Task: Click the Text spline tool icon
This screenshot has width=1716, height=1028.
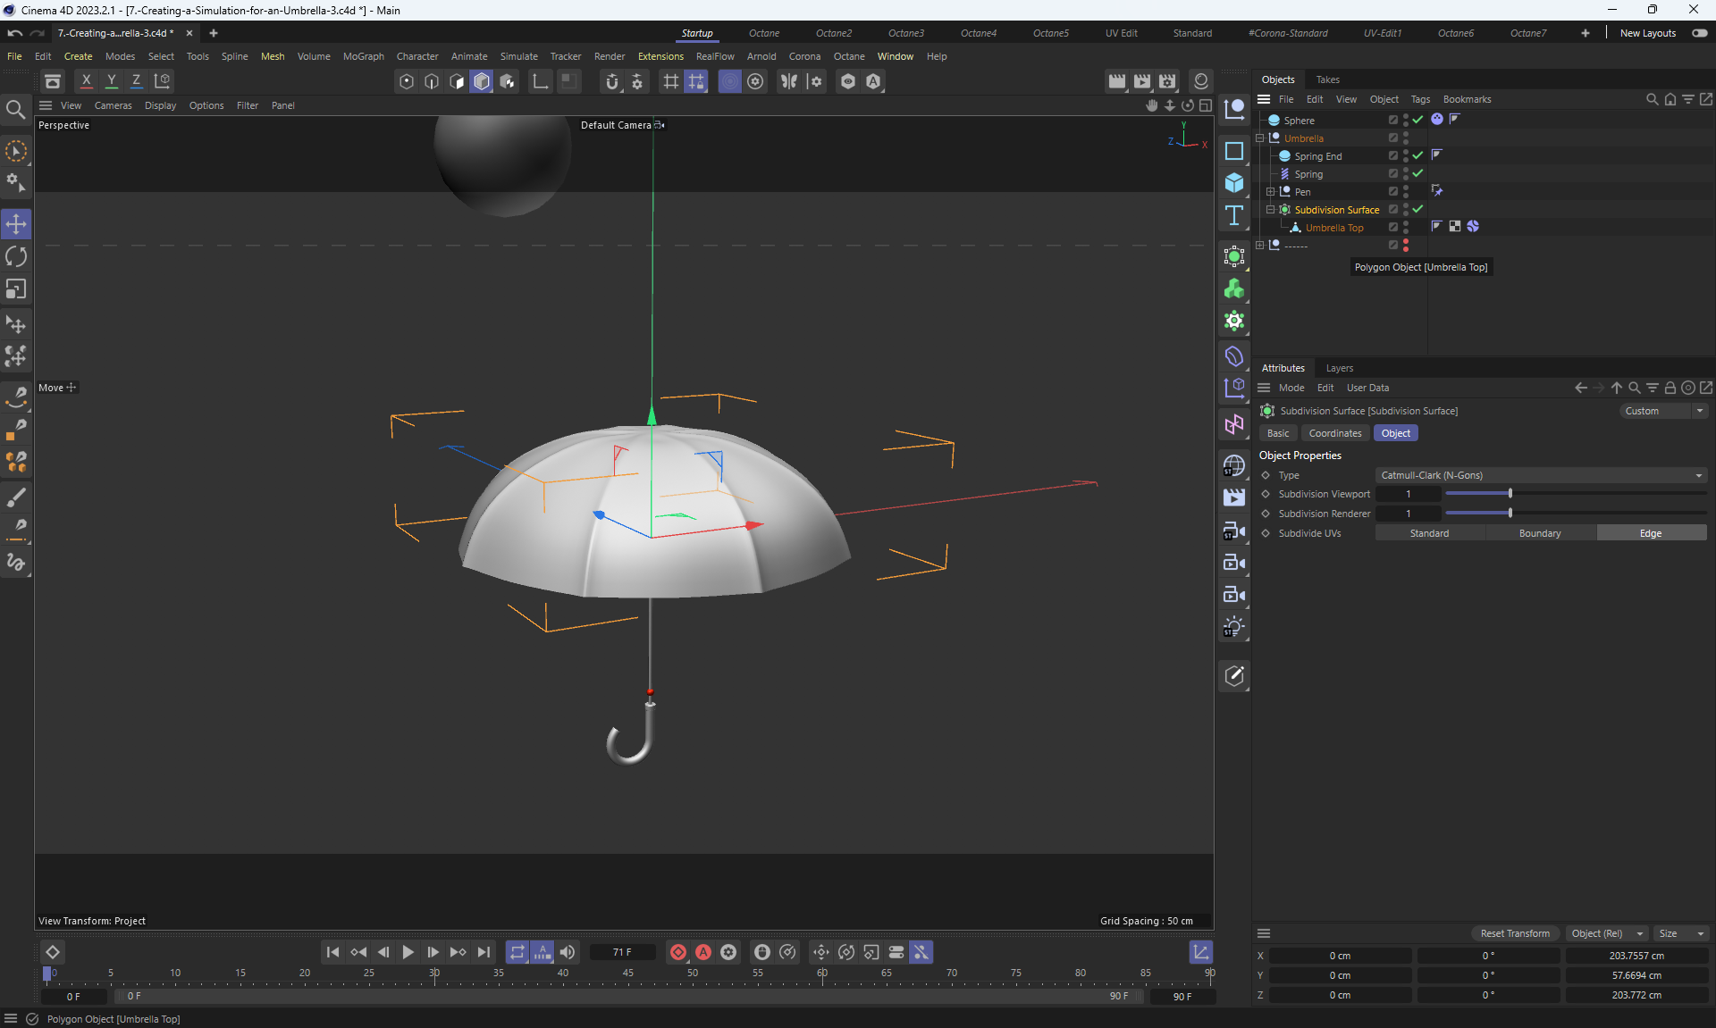Action: [1234, 215]
